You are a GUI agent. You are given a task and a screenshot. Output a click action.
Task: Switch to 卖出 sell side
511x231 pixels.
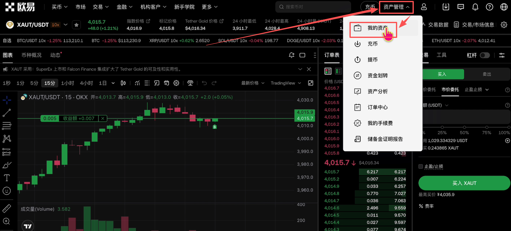point(487,74)
